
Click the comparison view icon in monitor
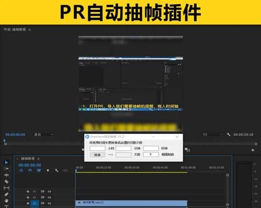[187, 150]
